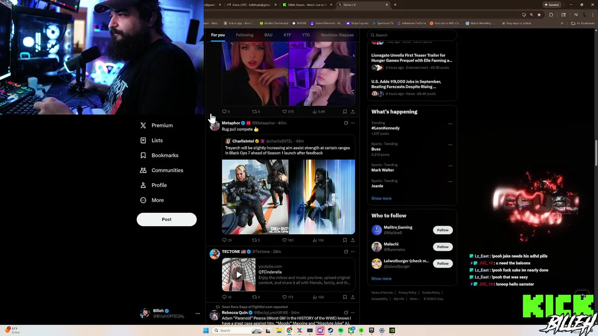Open more options on the TECTONE post
598x336 pixels.
[353, 252]
